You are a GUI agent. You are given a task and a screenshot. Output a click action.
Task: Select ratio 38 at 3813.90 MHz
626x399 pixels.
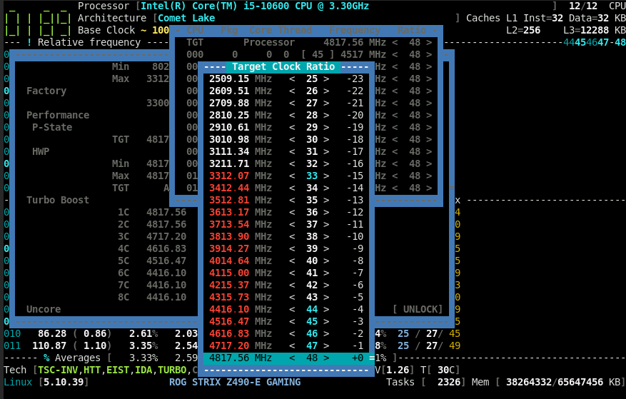[x=286, y=236]
